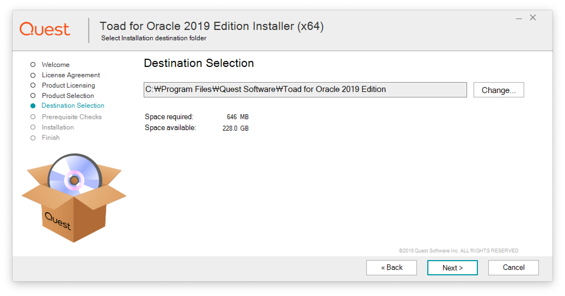
Task: Click the Quest logo in header
Action: (x=45, y=29)
